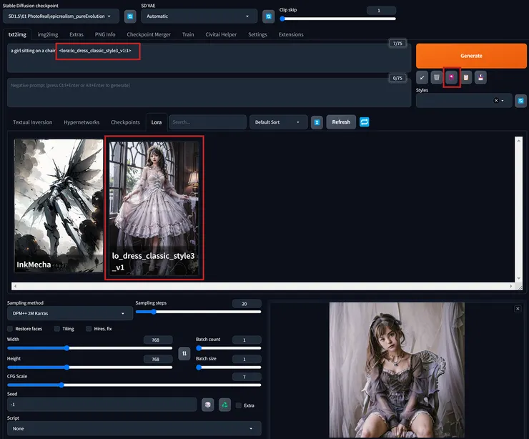Reuse last seed with the green recycle icon
Viewport: 529px width, 439px height.
coord(224,405)
